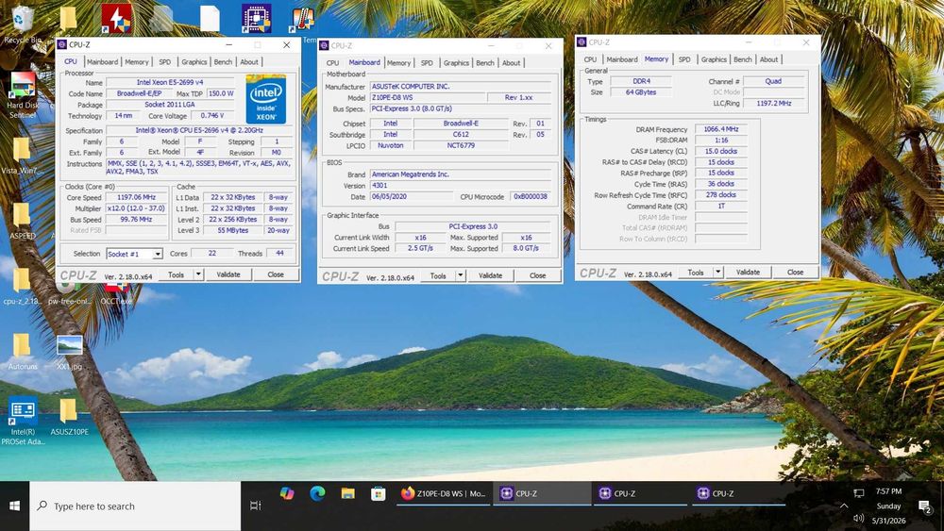Click Tools button in the CPU tab window
This screenshot has width=944, height=531.
176,274
